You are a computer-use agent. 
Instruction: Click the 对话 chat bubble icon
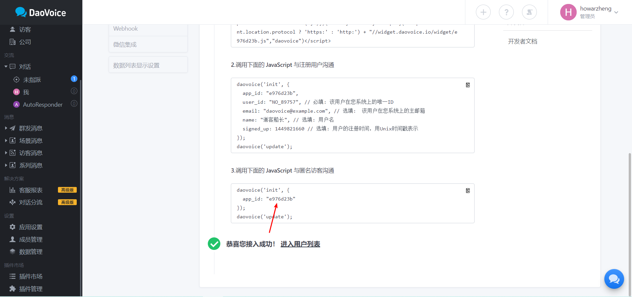coord(13,67)
